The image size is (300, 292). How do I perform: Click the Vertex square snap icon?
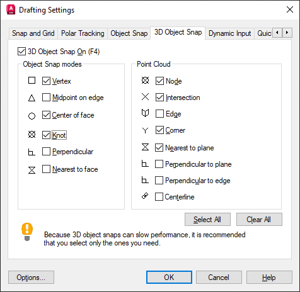point(32,81)
